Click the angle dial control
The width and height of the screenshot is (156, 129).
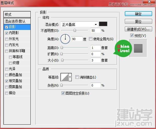tap(65, 39)
